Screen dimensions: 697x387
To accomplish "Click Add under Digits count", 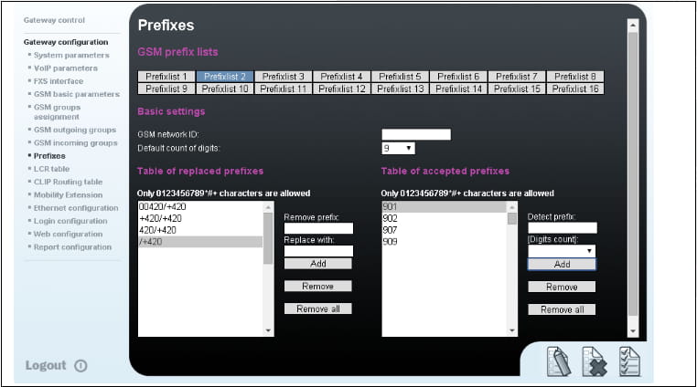I will point(562,265).
